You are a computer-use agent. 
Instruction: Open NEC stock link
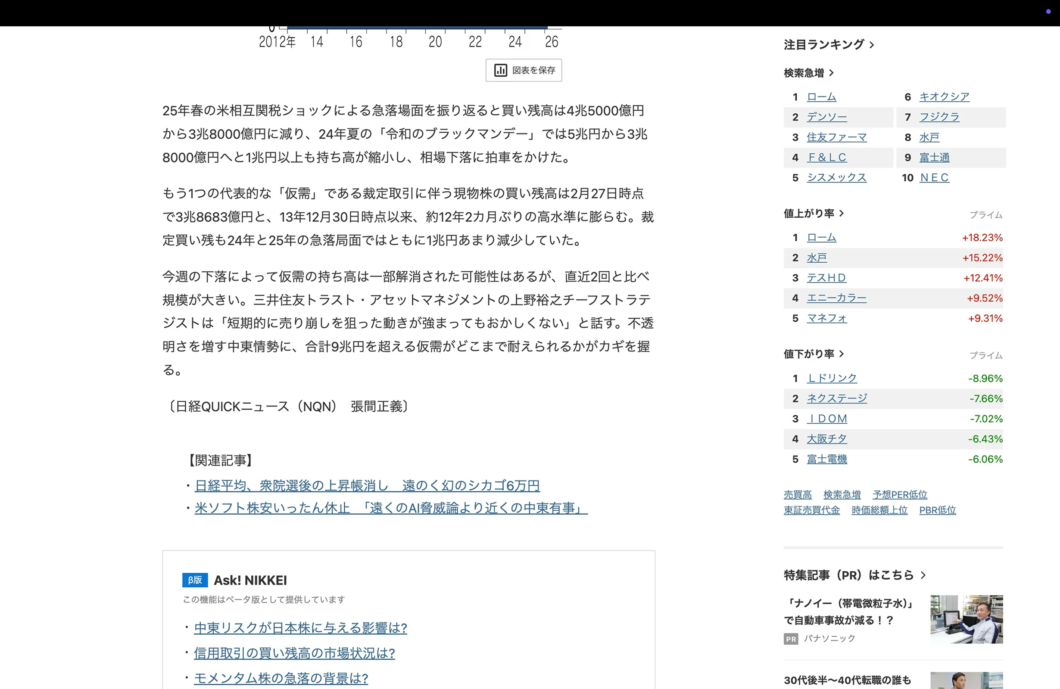point(934,177)
